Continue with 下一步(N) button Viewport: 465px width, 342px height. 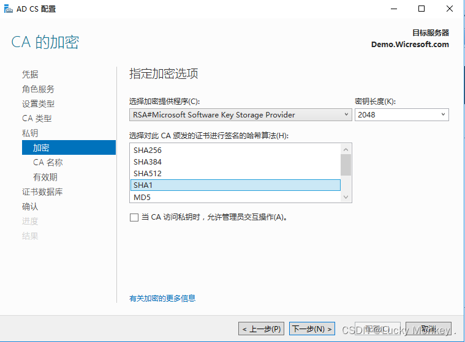point(312,329)
